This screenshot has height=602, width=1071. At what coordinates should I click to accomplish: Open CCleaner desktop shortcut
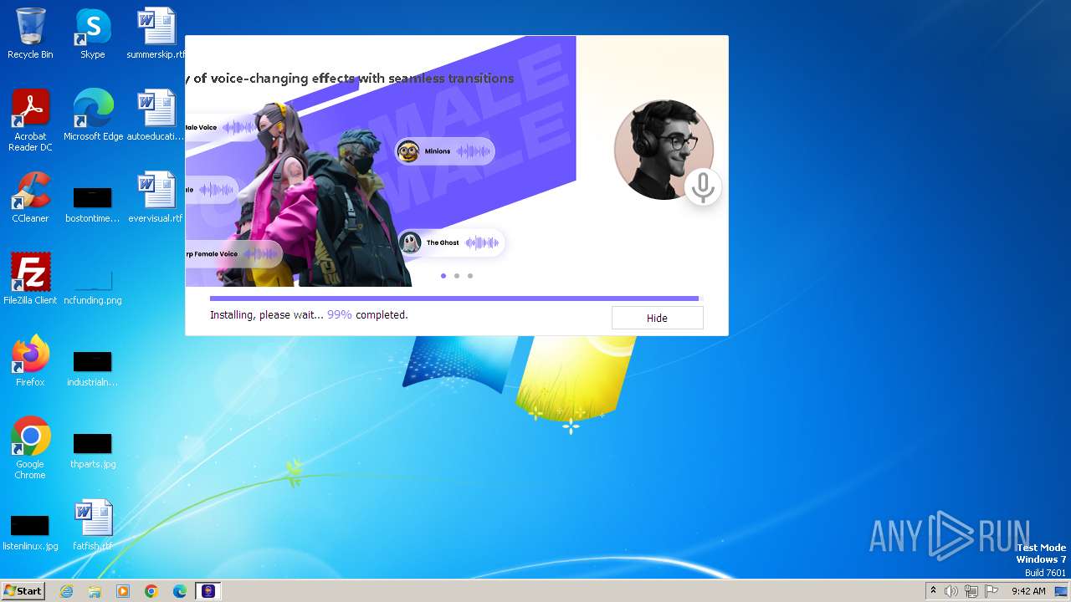pyautogui.click(x=30, y=197)
